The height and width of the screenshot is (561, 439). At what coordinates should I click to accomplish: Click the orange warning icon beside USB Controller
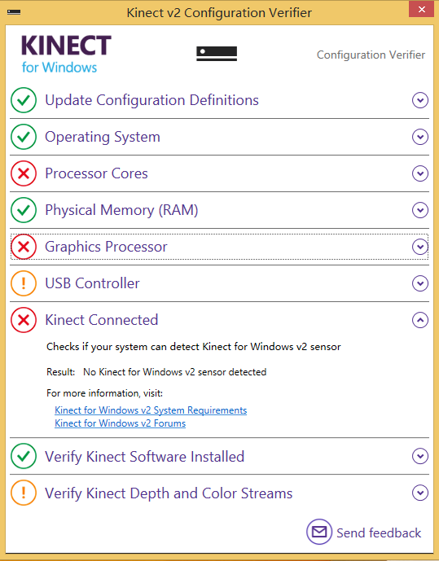24,283
